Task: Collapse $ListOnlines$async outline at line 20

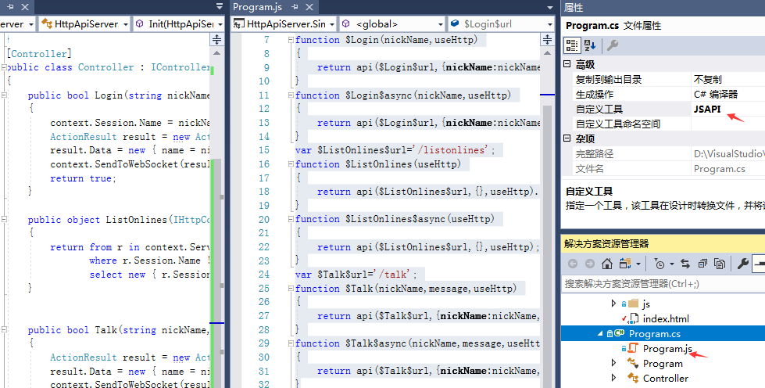Action: coord(291,219)
